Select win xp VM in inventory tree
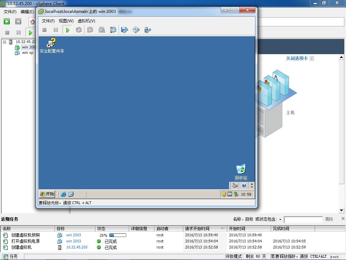Viewport: 346px width, 260px height. [28, 52]
